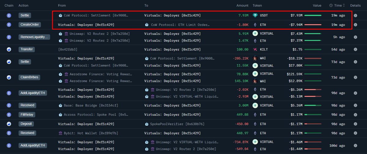367x154 pixels.
Task: Click the 5h ago timestamp
Action: tap(339, 37)
